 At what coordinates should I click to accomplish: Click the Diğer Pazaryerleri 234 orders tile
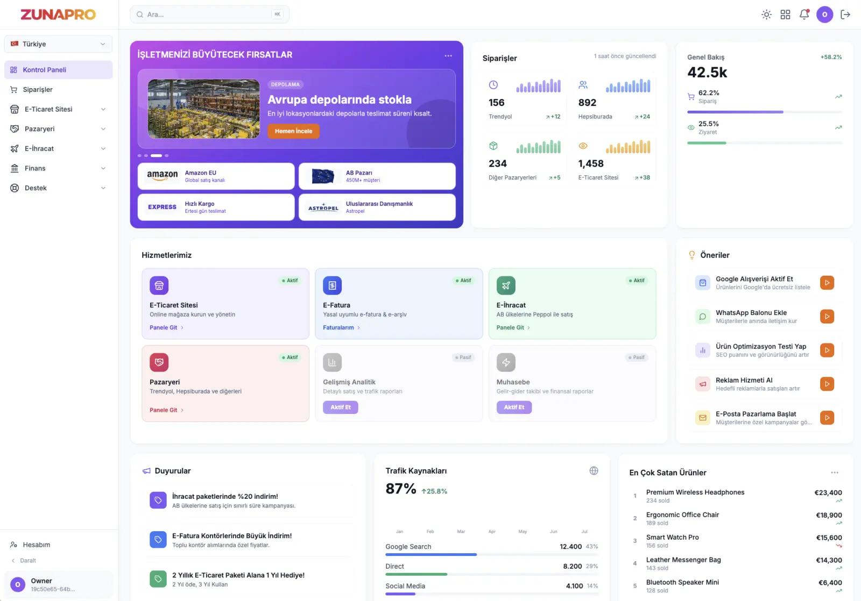524,161
